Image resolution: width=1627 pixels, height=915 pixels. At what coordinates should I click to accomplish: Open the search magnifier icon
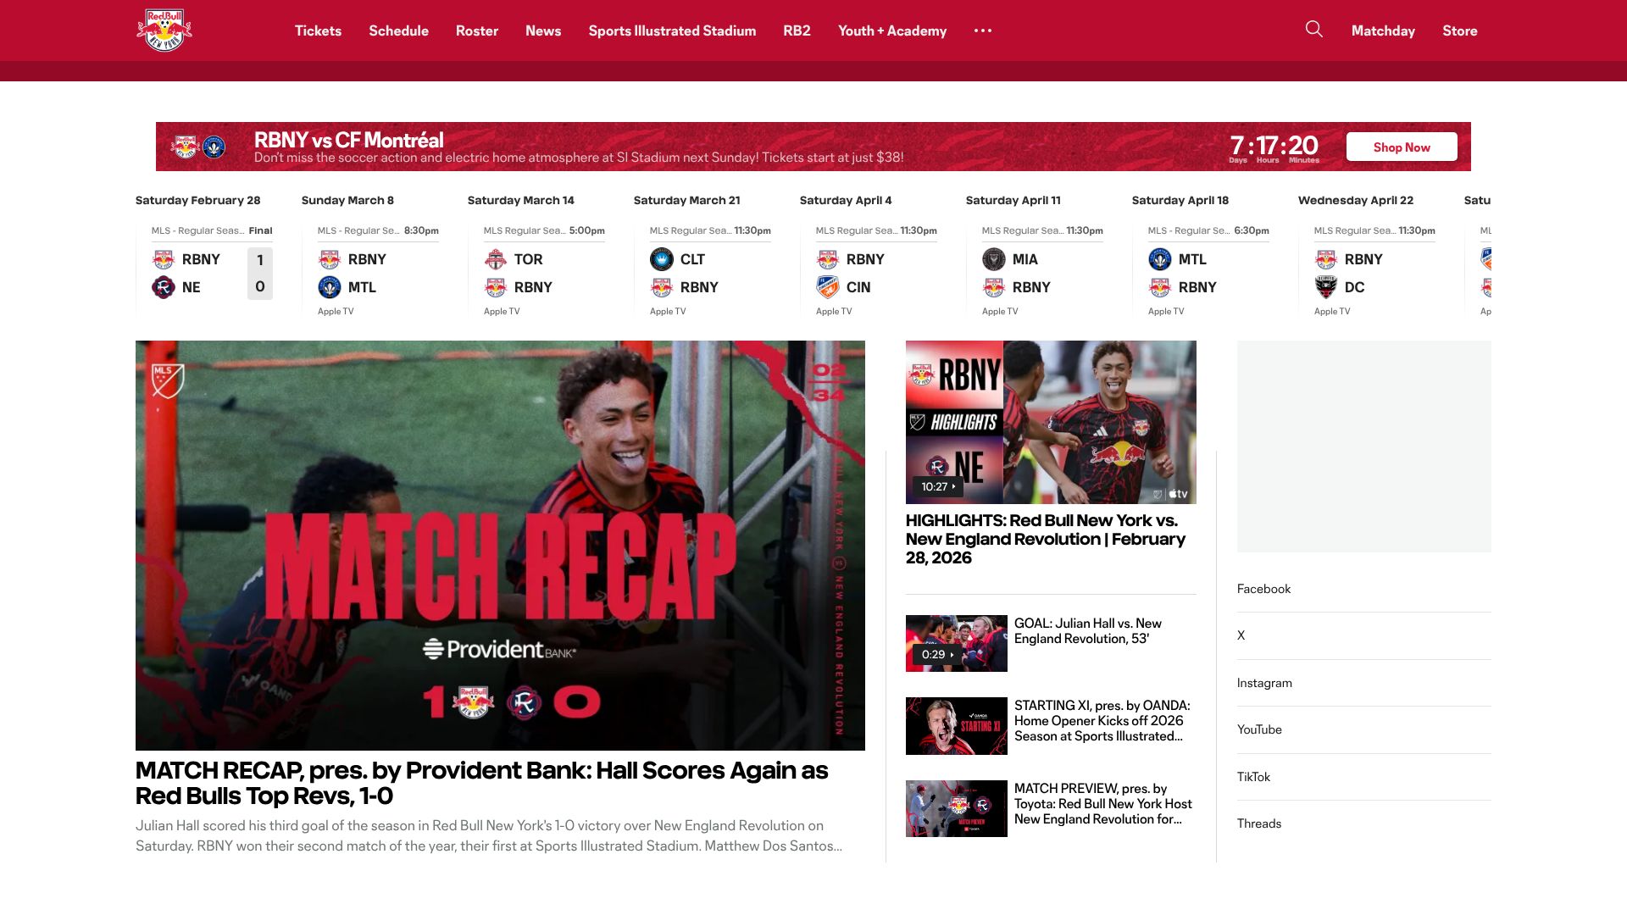click(1313, 30)
